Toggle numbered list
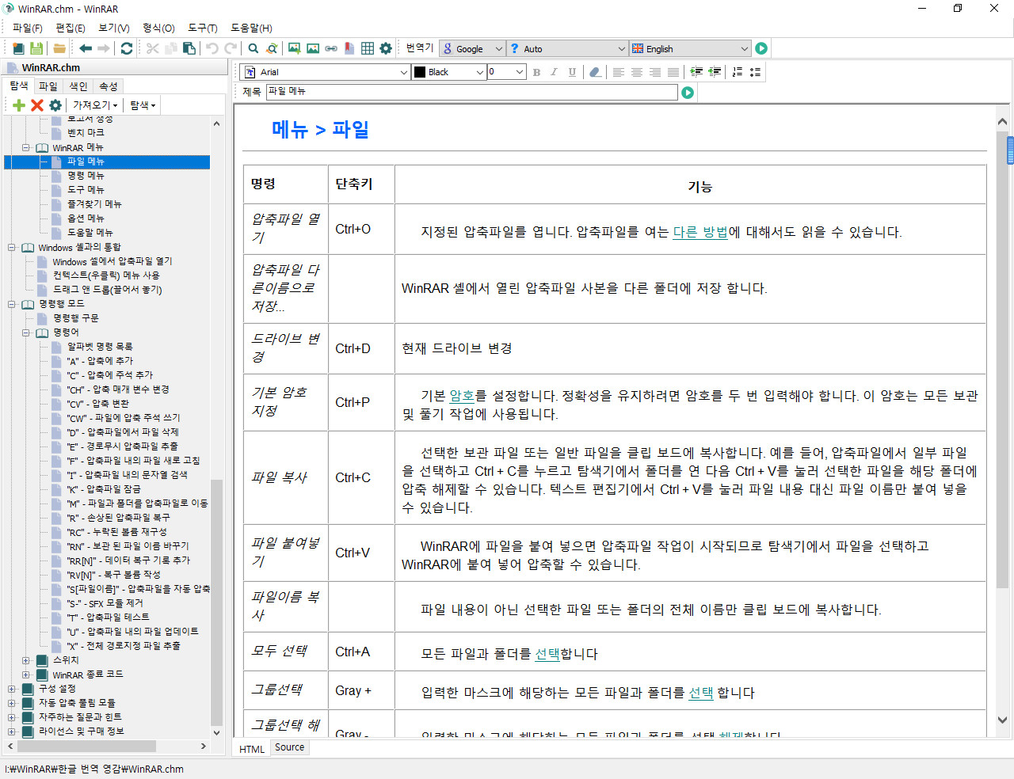1014x779 pixels. 738,72
